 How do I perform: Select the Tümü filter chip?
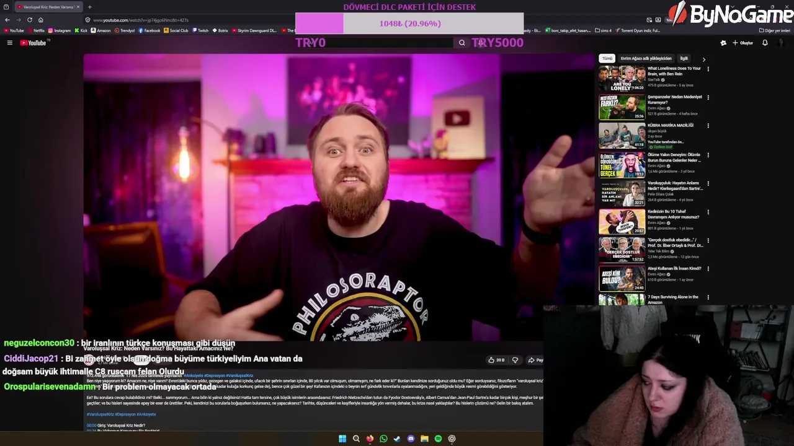[607, 58]
